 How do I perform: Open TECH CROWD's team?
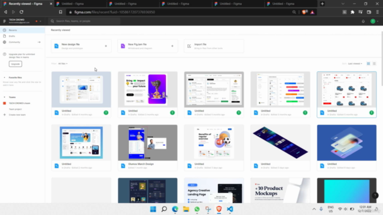[x=20, y=103]
